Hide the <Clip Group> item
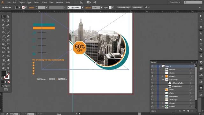The height and width of the screenshot is (115, 204). pyautogui.click(x=152, y=80)
